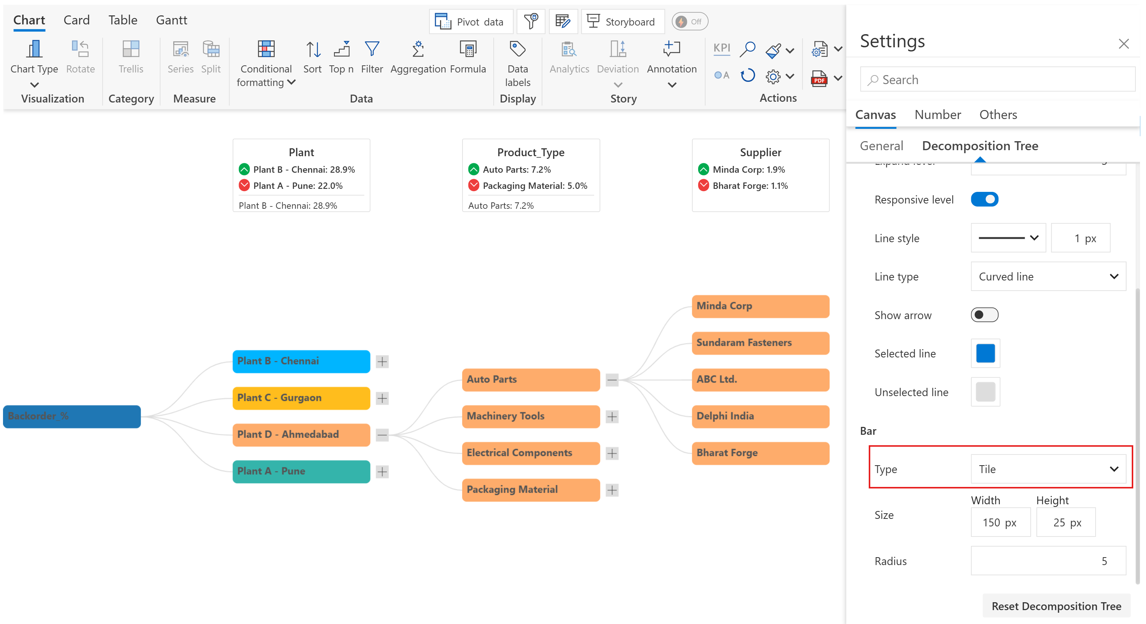Click the PDF export icon
The width and height of the screenshot is (1146, 624).
[x=819, y=78]
